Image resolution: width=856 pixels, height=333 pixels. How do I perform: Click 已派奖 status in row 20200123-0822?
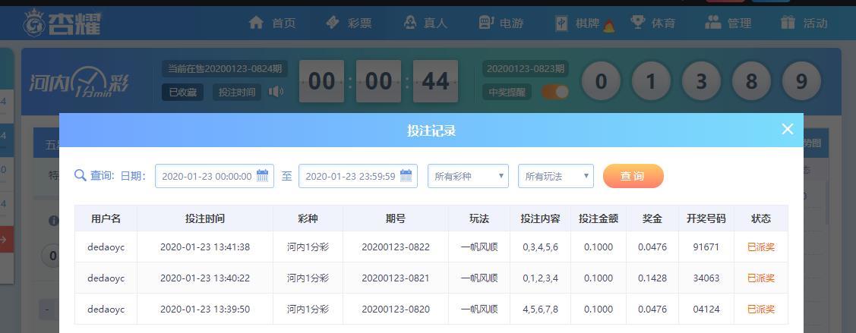(761, 247)
